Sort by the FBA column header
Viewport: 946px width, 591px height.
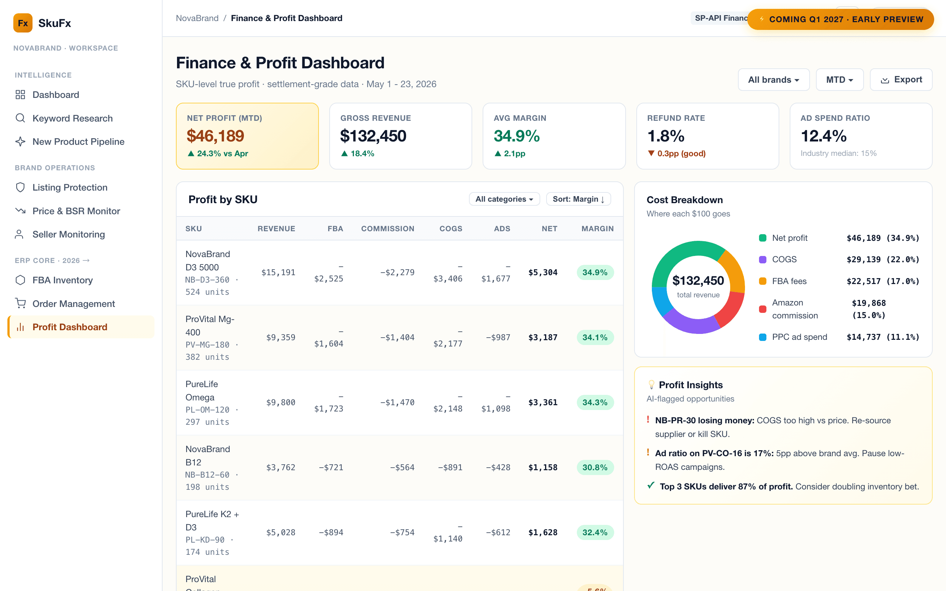click(335, 229)
